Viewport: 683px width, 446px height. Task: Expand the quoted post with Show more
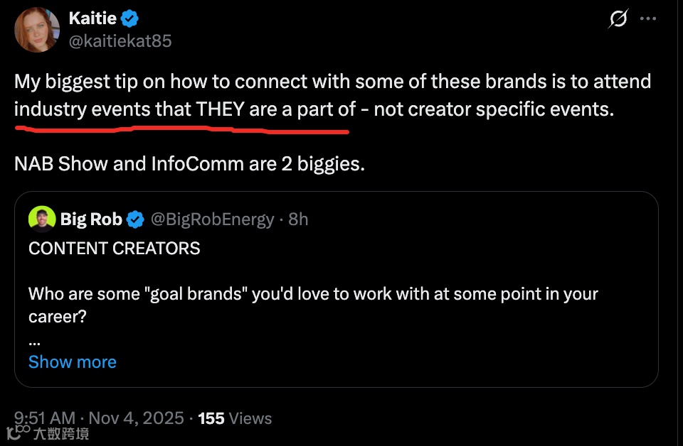[x=72, y=361]
